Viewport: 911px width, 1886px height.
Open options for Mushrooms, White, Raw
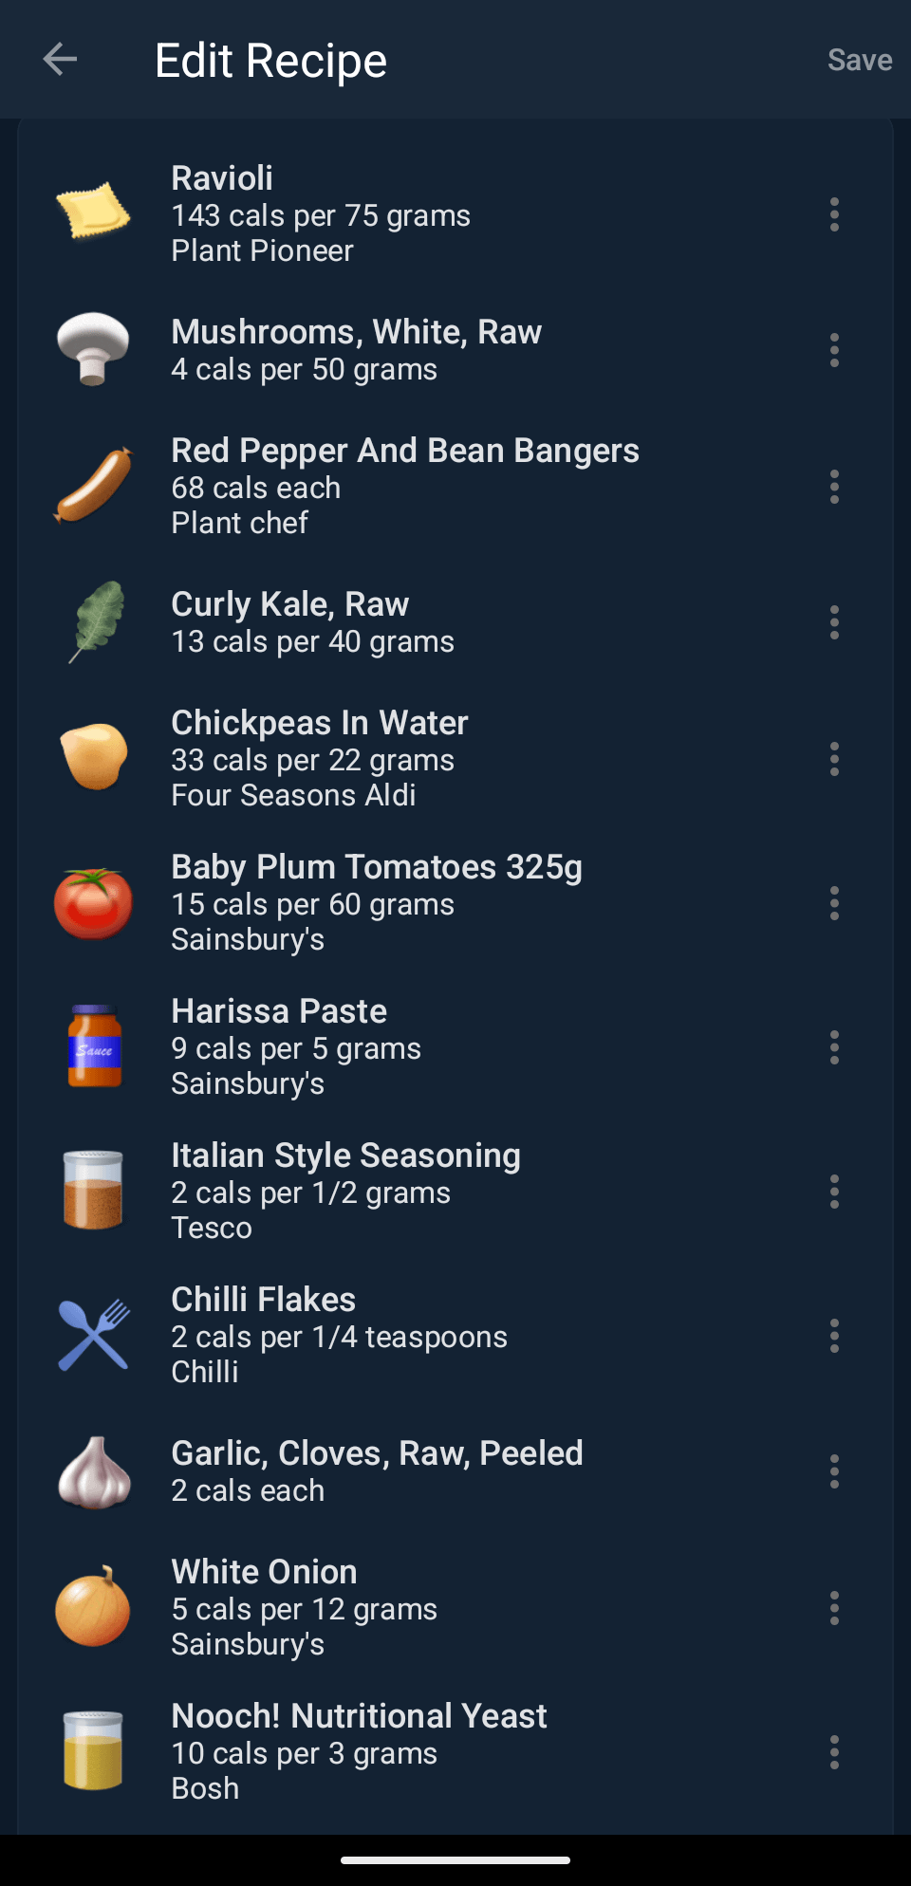pos(834,350)
